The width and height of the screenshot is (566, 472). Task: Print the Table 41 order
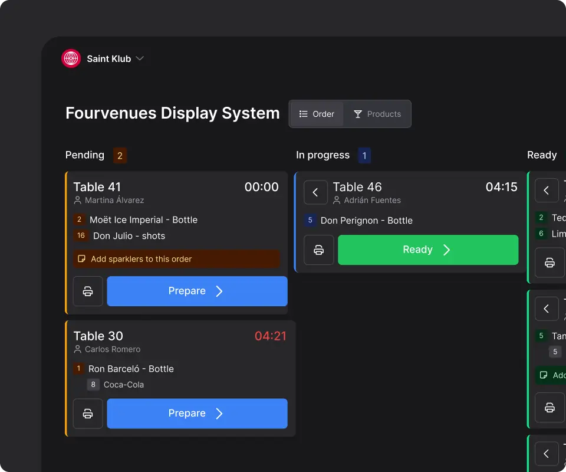coord(88,291)
